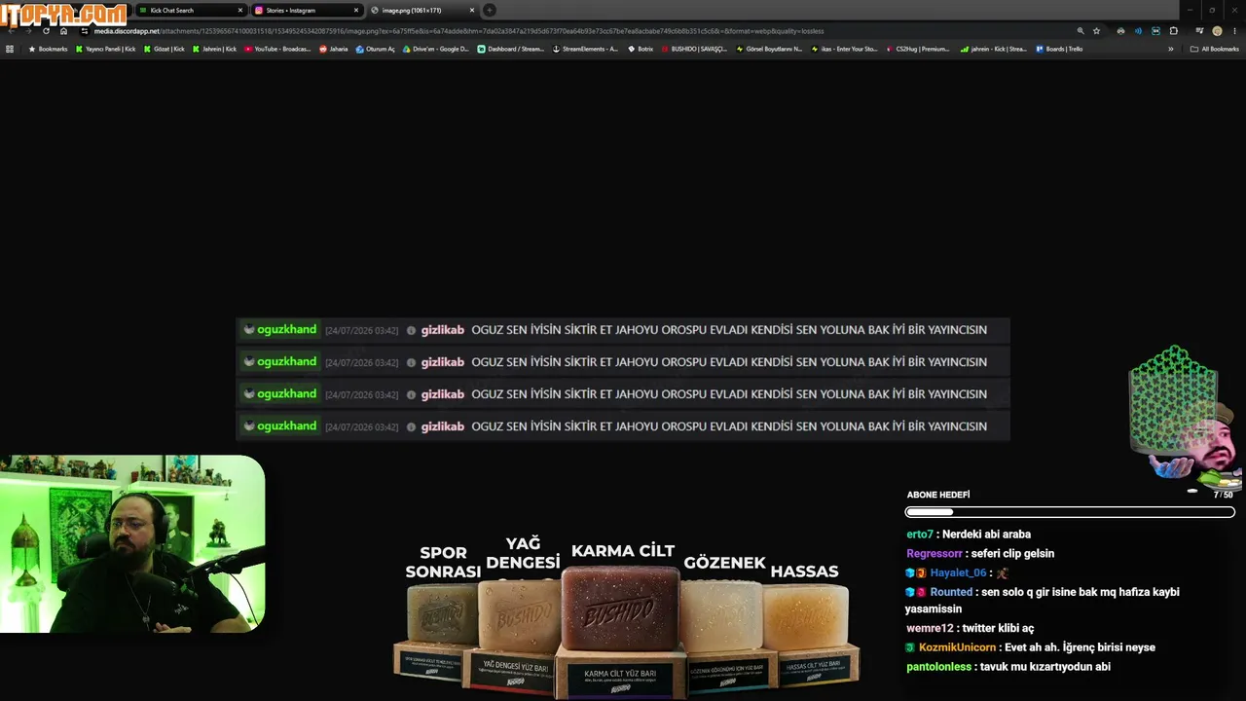Open the ikas - Enter Your Sto... bookmark

[x=844, y=49]
